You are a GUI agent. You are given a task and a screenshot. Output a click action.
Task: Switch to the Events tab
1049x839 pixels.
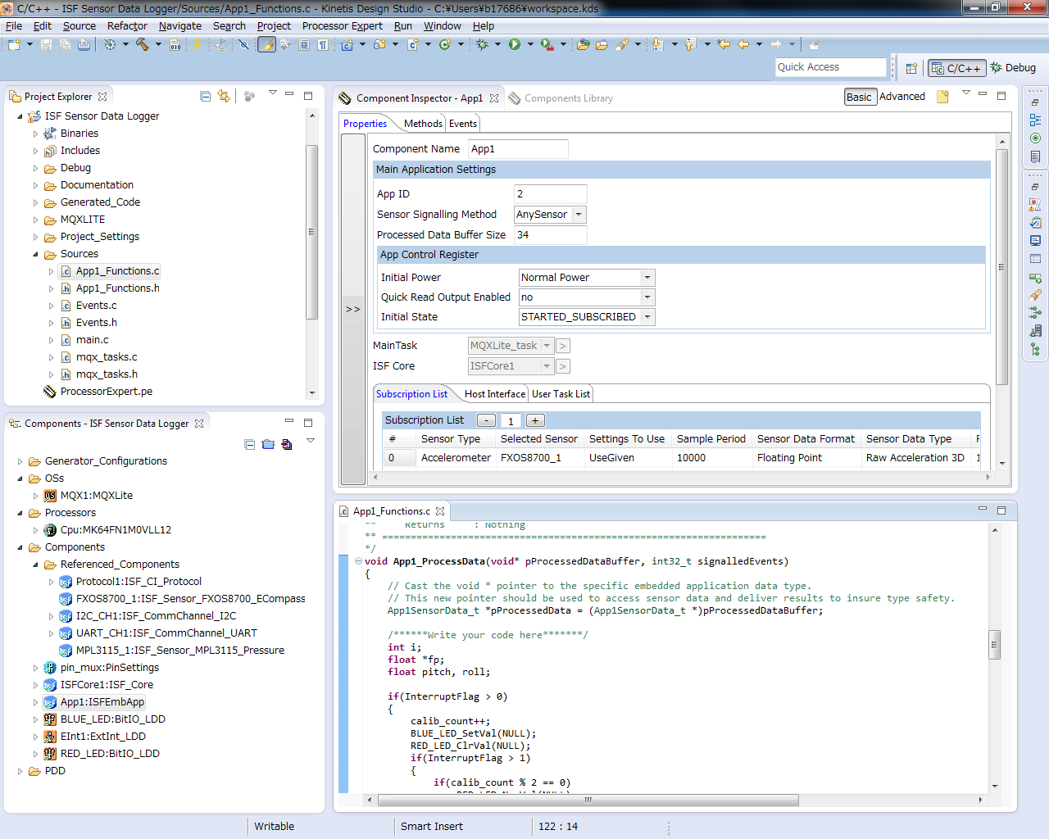[x=463, y=124]
